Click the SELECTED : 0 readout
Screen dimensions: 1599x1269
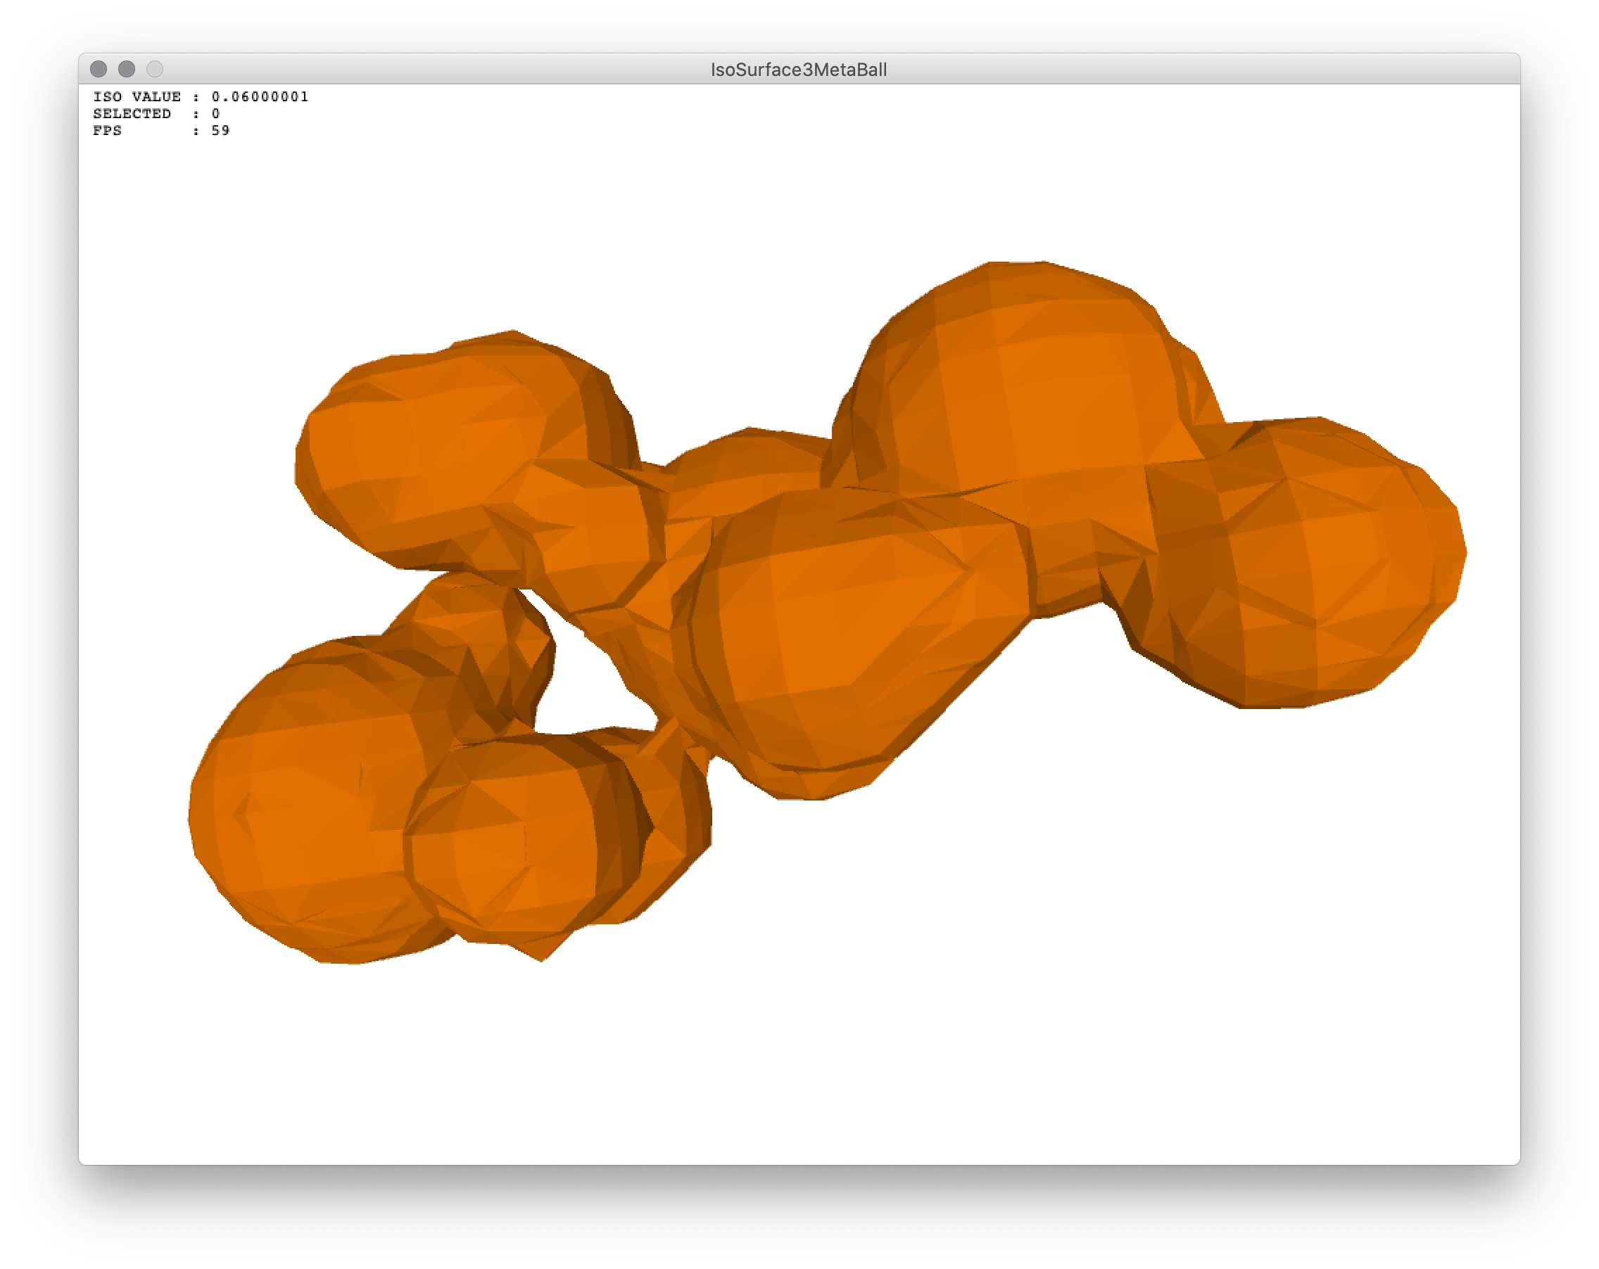point(156,113)
